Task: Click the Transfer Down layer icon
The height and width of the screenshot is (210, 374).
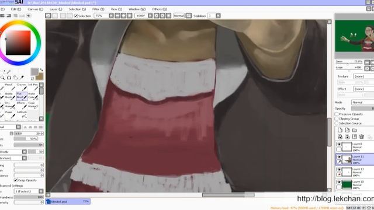Action: (340, 136)
